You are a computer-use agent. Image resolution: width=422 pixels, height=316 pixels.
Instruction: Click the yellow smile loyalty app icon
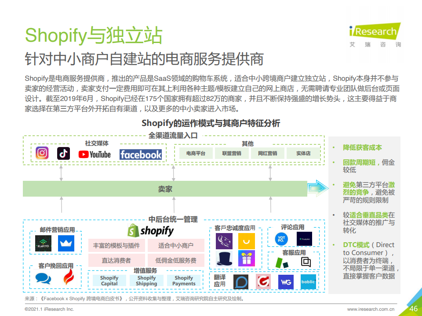(x=246, y=241)
